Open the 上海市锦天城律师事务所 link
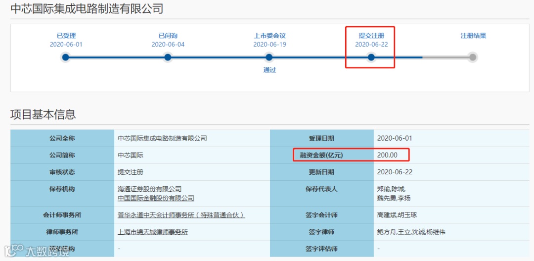The image size is (534, 261). (x=153, y=232)
